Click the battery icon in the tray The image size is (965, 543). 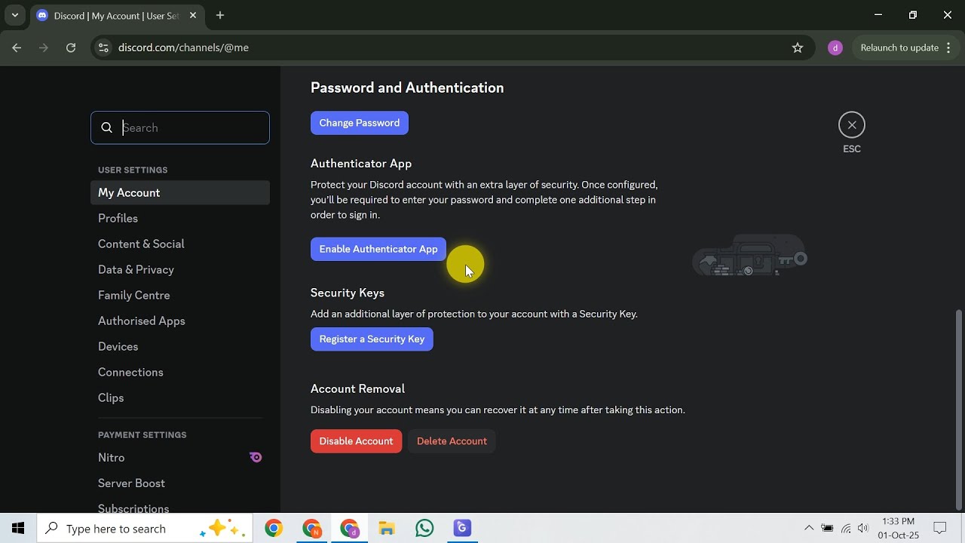click(x=828, y=528)
